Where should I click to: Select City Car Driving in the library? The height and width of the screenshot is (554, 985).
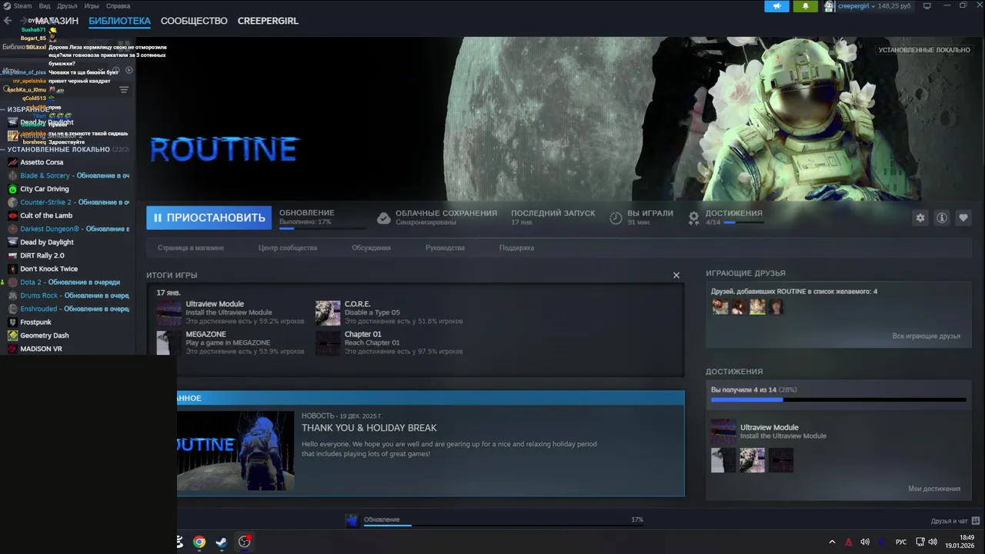click(x=45, y=189)
